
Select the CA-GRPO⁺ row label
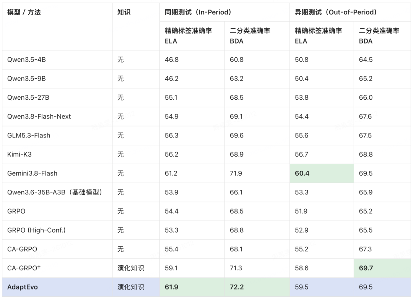pyautogui.click(x=24, y=268)
